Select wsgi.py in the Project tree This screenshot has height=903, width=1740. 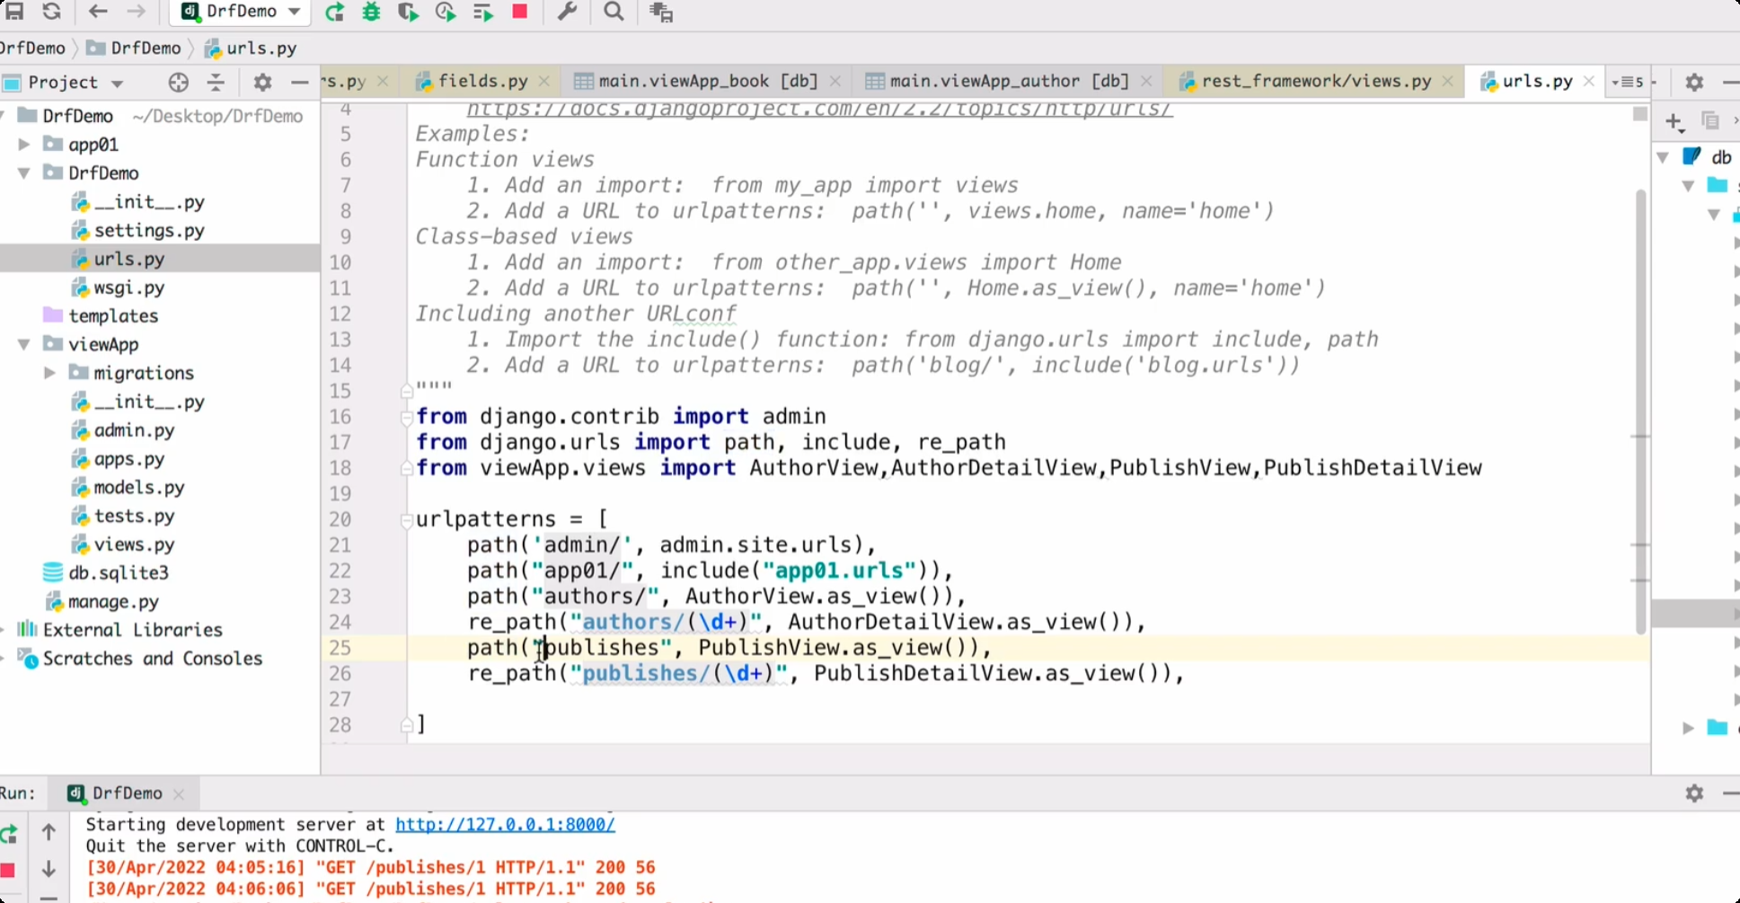pyautogui.click(x=129, y=288)
